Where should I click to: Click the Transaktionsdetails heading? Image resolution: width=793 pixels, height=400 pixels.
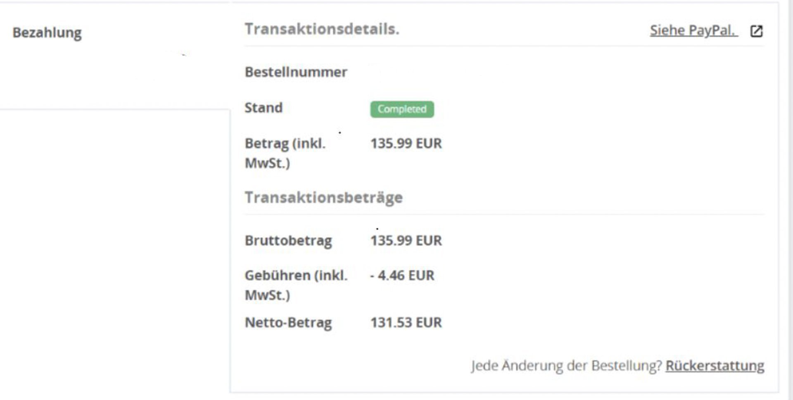coord(322,29)
